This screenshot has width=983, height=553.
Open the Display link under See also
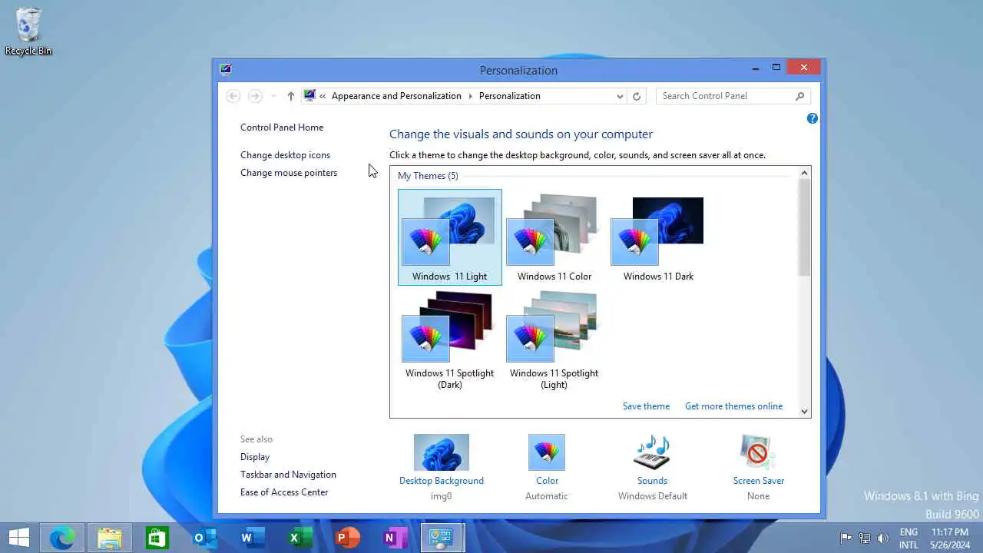pyautogui.click(x=255, y=457)
